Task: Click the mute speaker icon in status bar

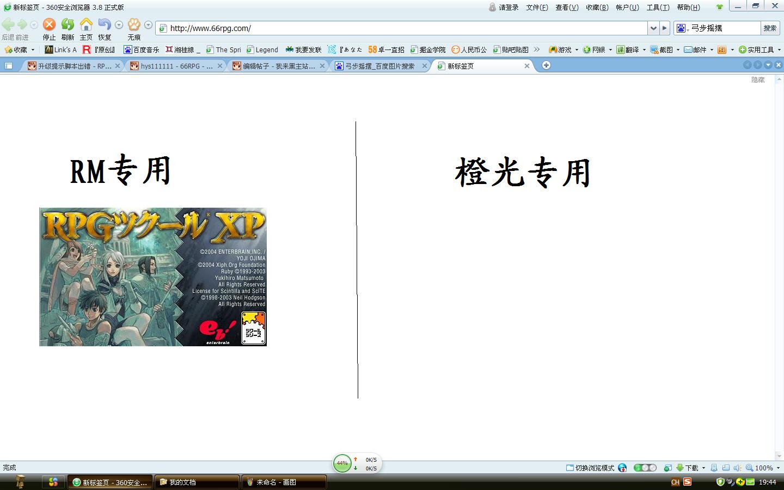Action: (x=737, y=468)
